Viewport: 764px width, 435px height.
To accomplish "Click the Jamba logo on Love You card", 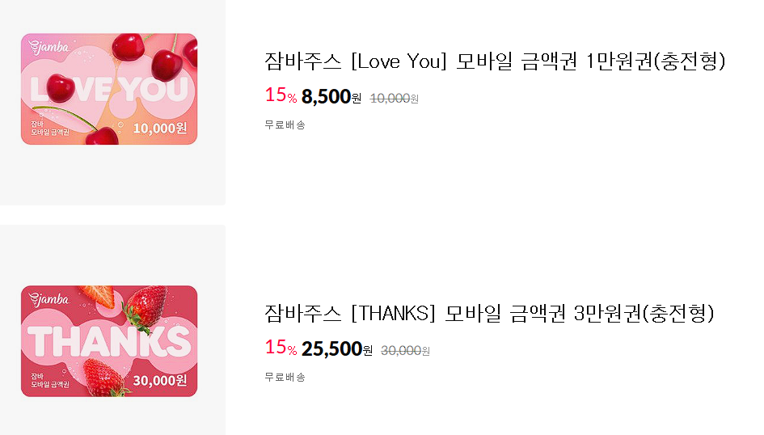I will point(49,47).
